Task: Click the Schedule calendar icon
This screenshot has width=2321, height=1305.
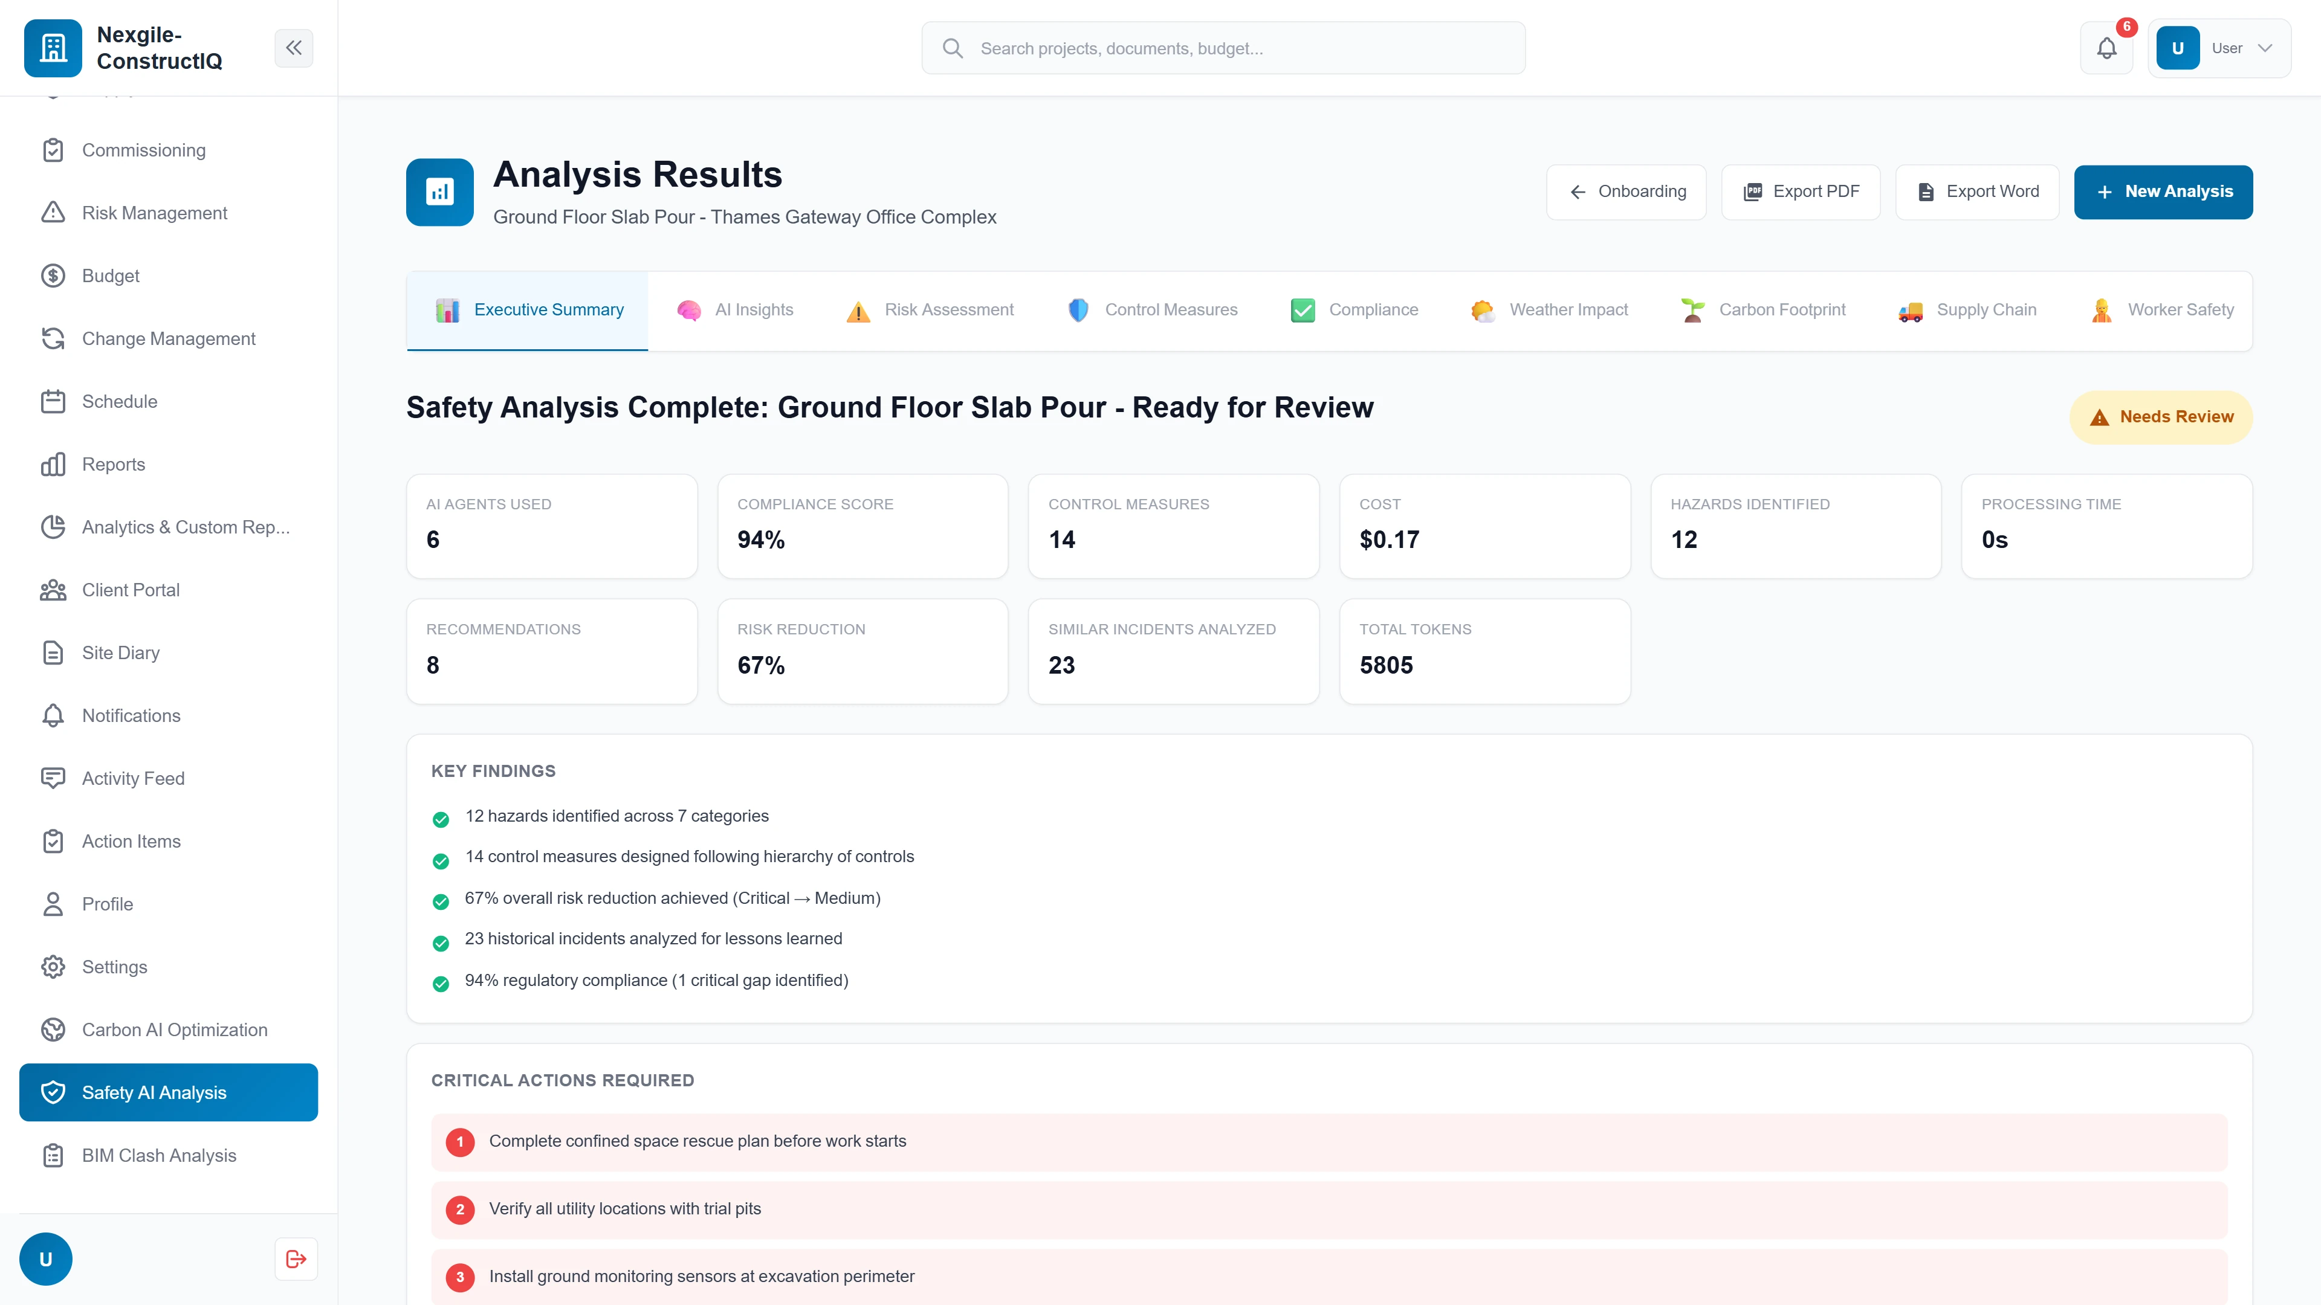Action: tap(52, 401)
